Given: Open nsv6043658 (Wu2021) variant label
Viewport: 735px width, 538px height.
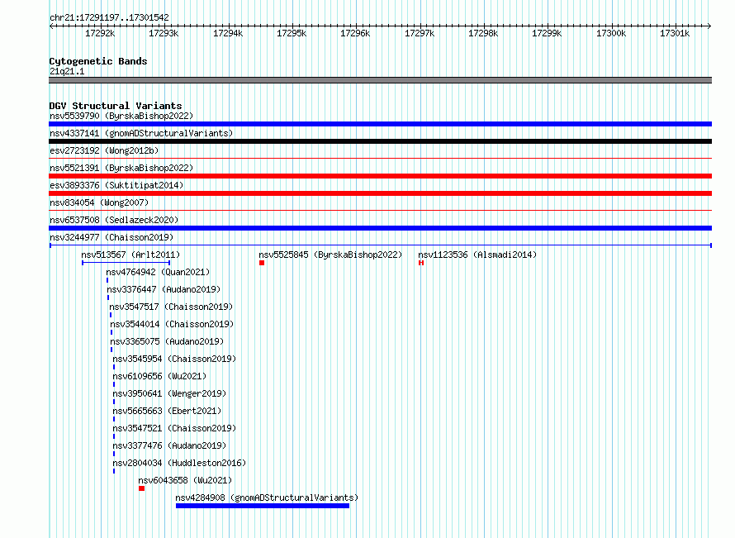Looking at the screenshot, I should tap(185, 480).
